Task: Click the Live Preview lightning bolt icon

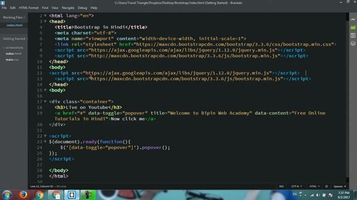Action: point(353,20)
